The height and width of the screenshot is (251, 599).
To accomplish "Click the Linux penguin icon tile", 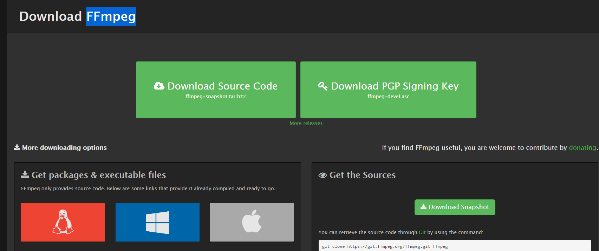I will (x=63, y=222).
